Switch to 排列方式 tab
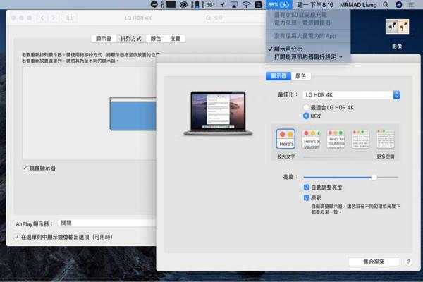423x282 pixels. 131,39
